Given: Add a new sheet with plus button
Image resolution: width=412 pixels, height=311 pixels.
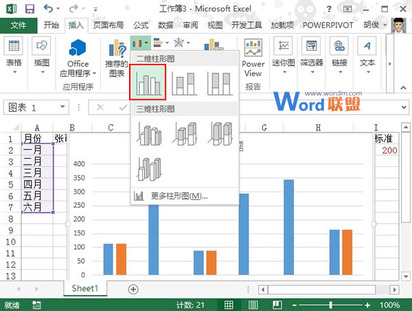Looking at the screenshot, I should pos(133,289).
